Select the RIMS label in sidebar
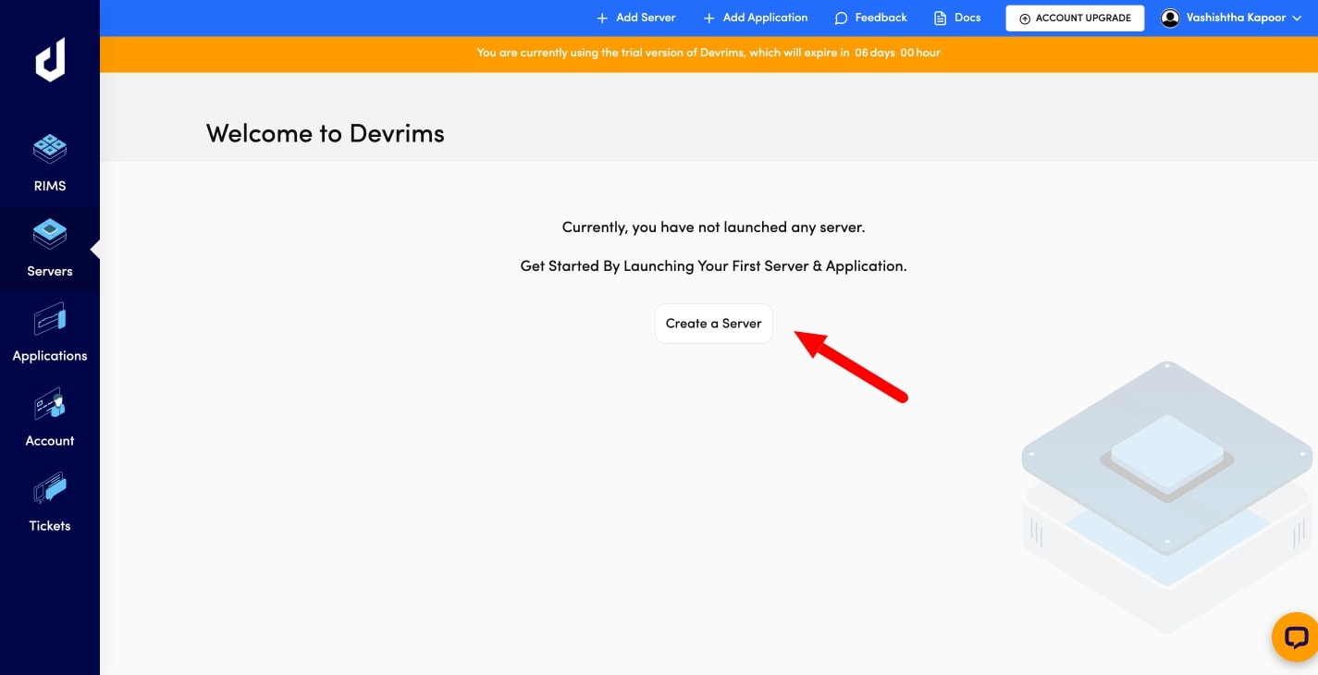Screen dimensions: 1318x675 pyautogui.click(x=50, y=186)
